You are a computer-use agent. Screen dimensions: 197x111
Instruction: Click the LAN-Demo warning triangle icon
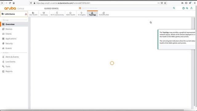[x=26, y=14]
